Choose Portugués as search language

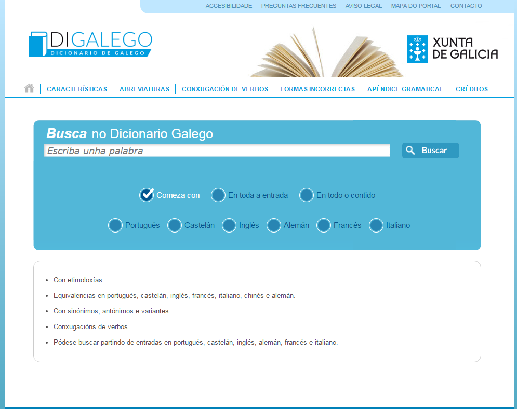115,225
